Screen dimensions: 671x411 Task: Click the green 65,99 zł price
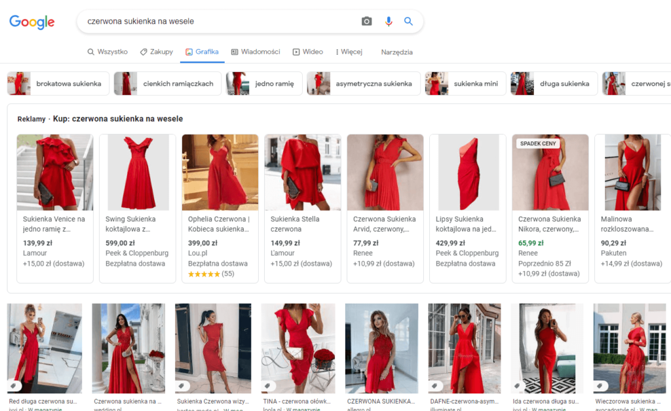coord(531,243)
